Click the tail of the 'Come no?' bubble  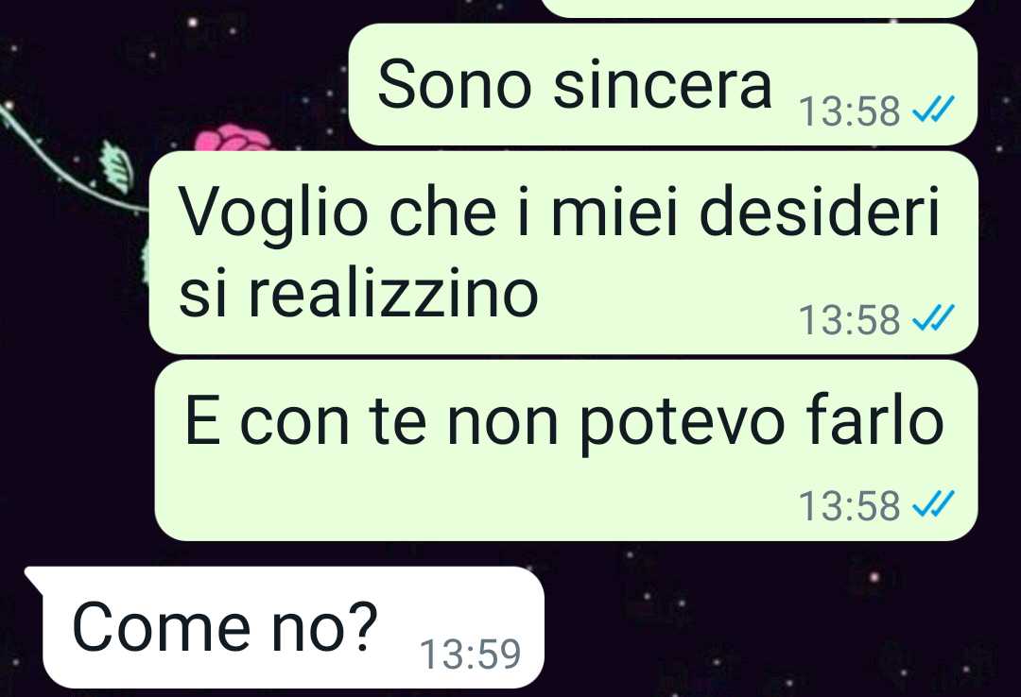pyautogui.click(x=34, y=578)
